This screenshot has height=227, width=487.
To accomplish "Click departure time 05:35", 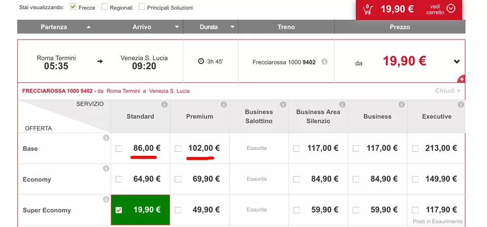I will (x=56, y=66).
